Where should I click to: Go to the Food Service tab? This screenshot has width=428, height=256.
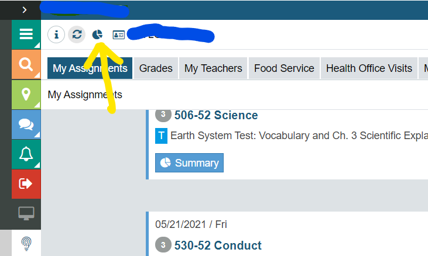pyautogui.click(x=284, y=68)
